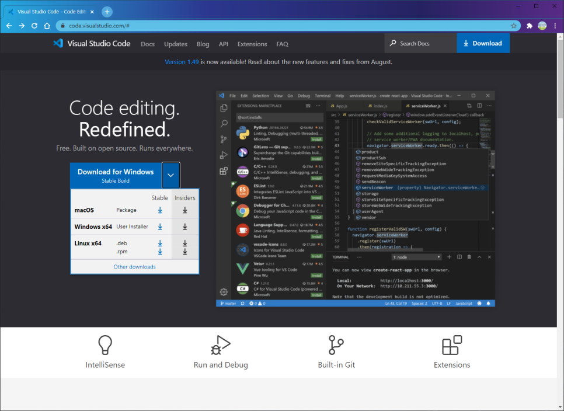Click the search magnifier icon in Search Docs
564x411 pixels.
pyautogui.click(x=393, y=43)
